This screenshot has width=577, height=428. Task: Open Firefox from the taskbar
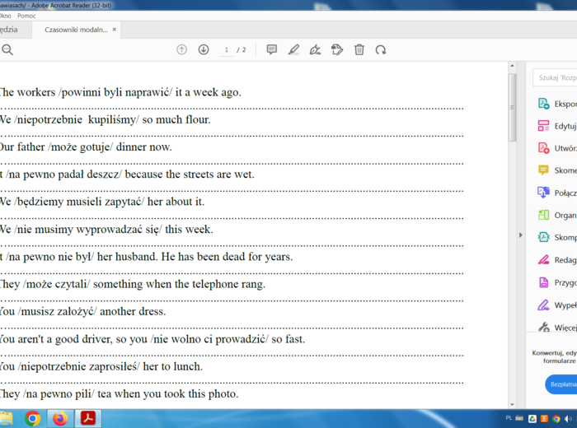(60, 418)
